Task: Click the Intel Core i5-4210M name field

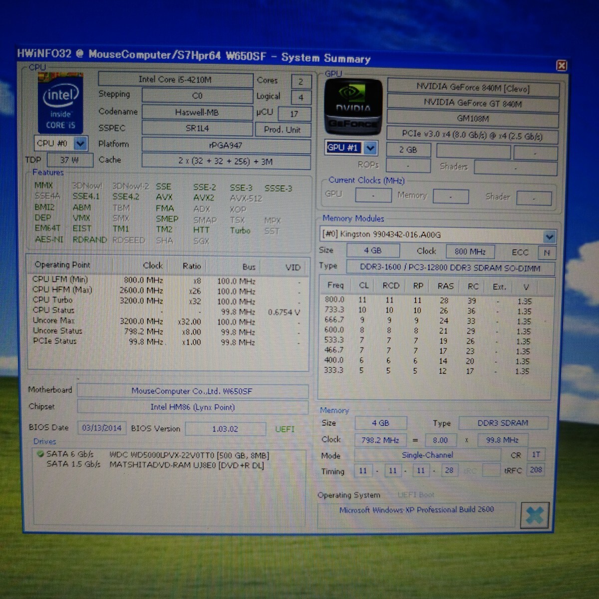Action: click(x=175, y=79)
